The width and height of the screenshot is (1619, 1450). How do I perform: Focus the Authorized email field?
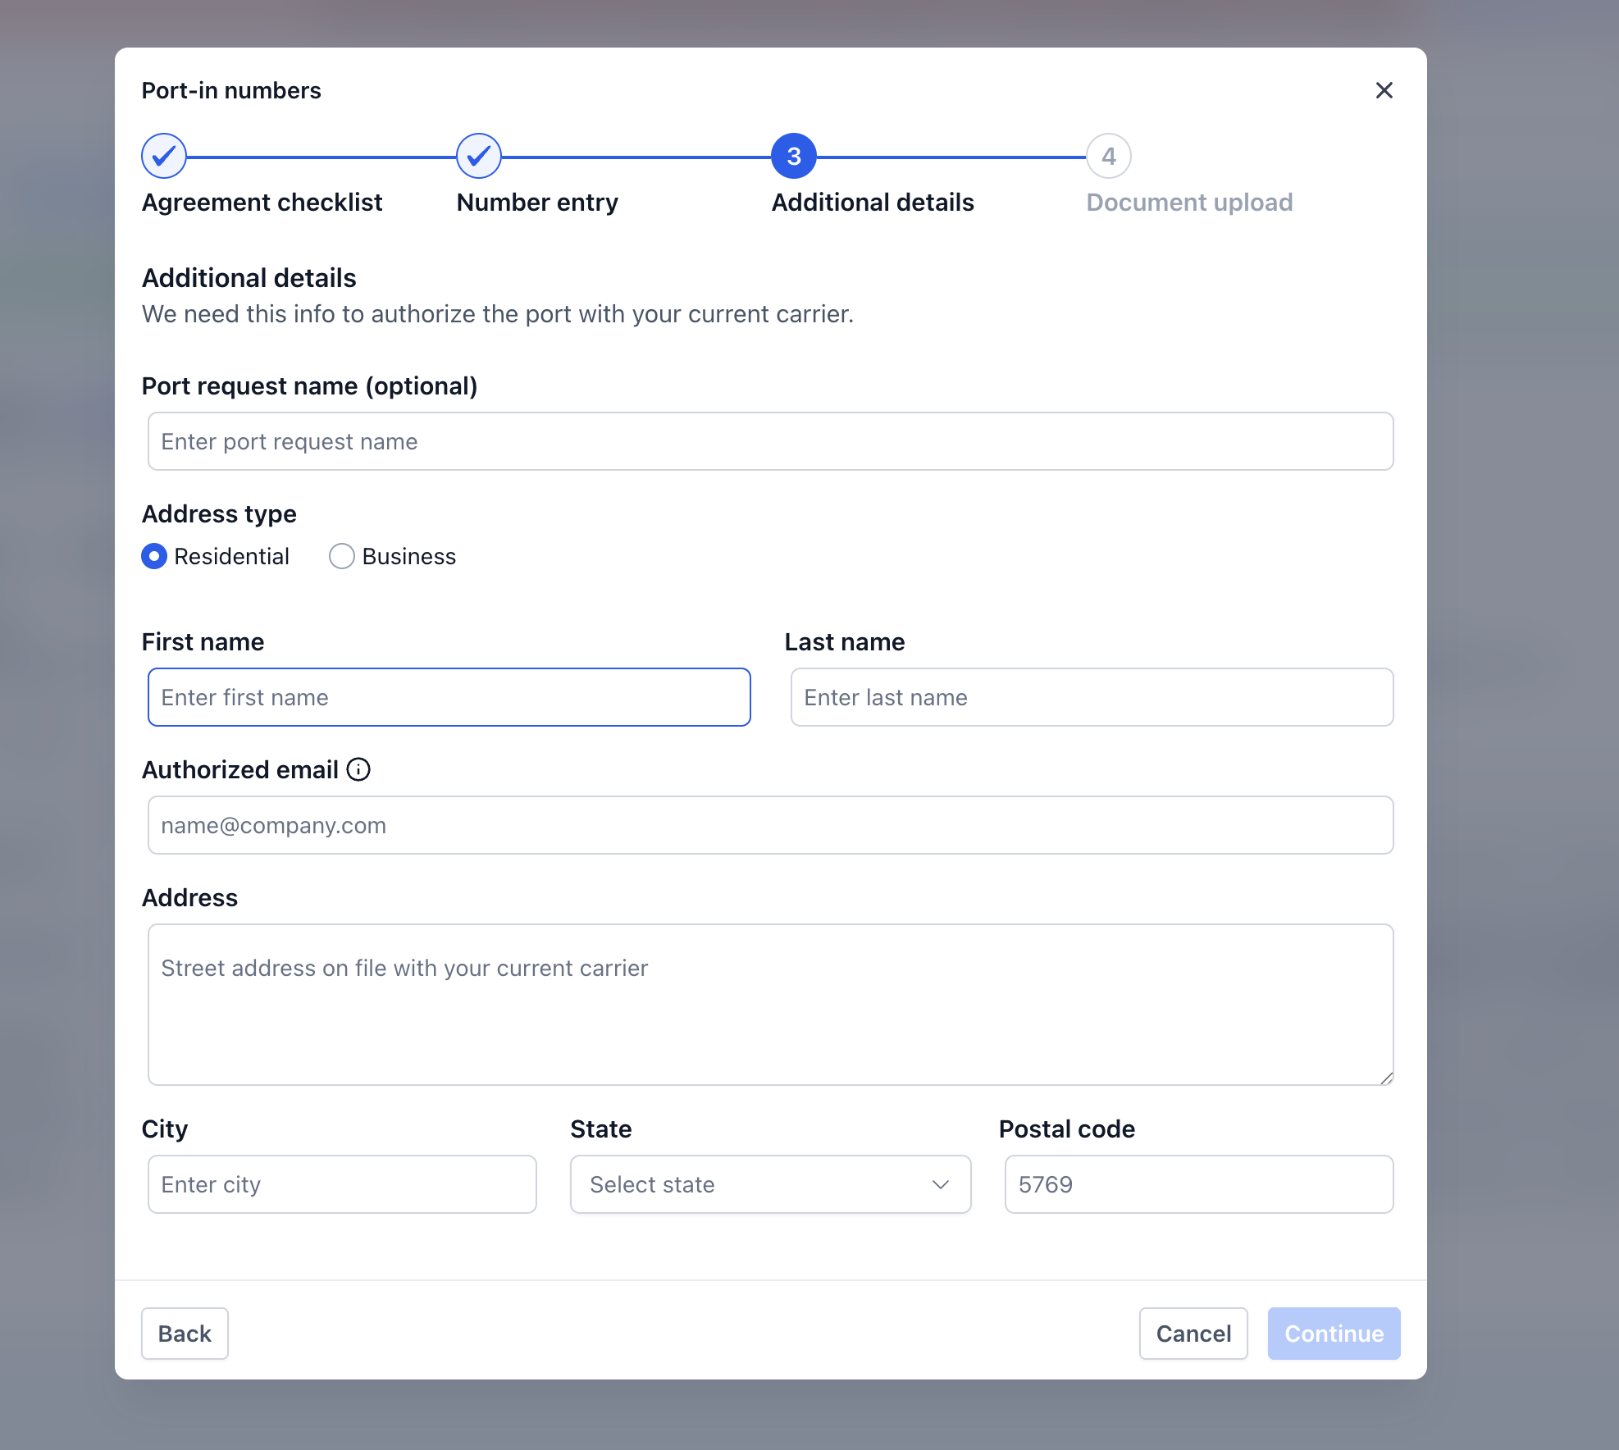(x=771, y=825)
